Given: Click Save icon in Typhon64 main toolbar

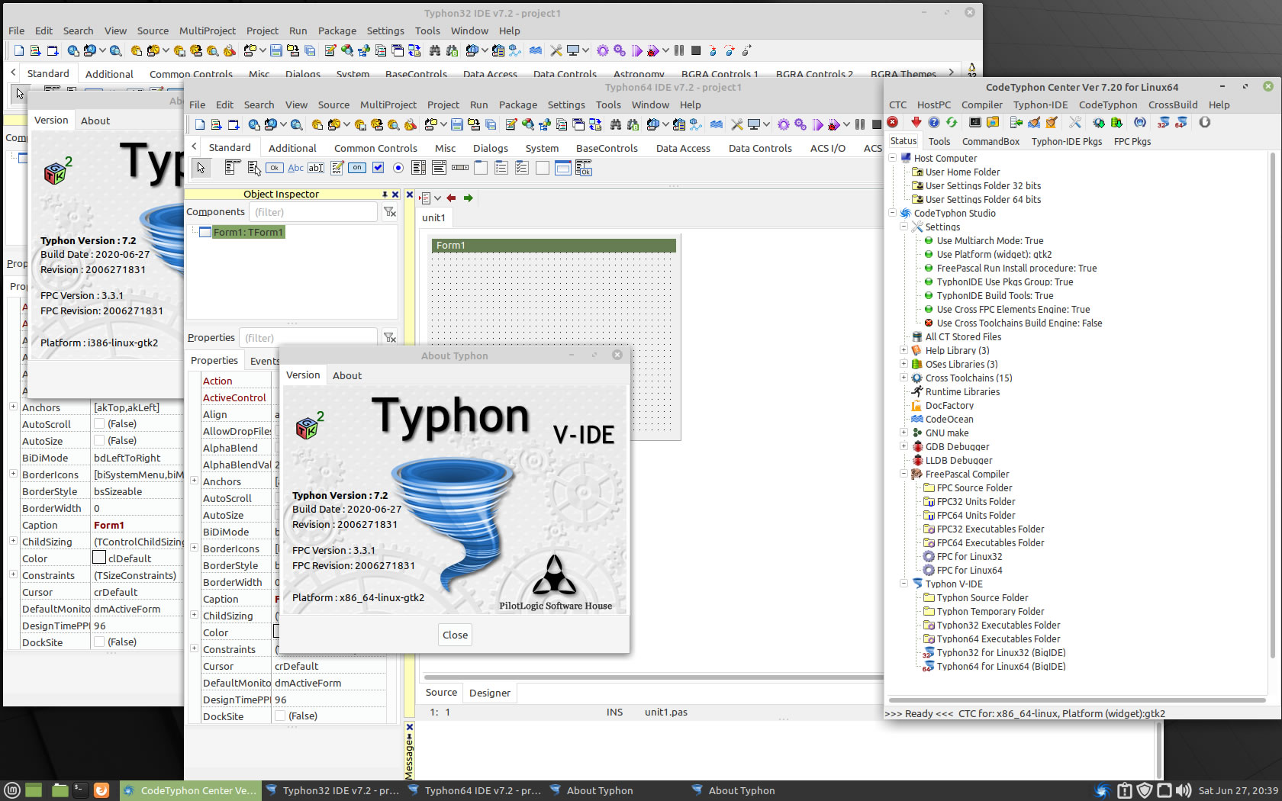Looking at the screenshot, I should [456, 124].
